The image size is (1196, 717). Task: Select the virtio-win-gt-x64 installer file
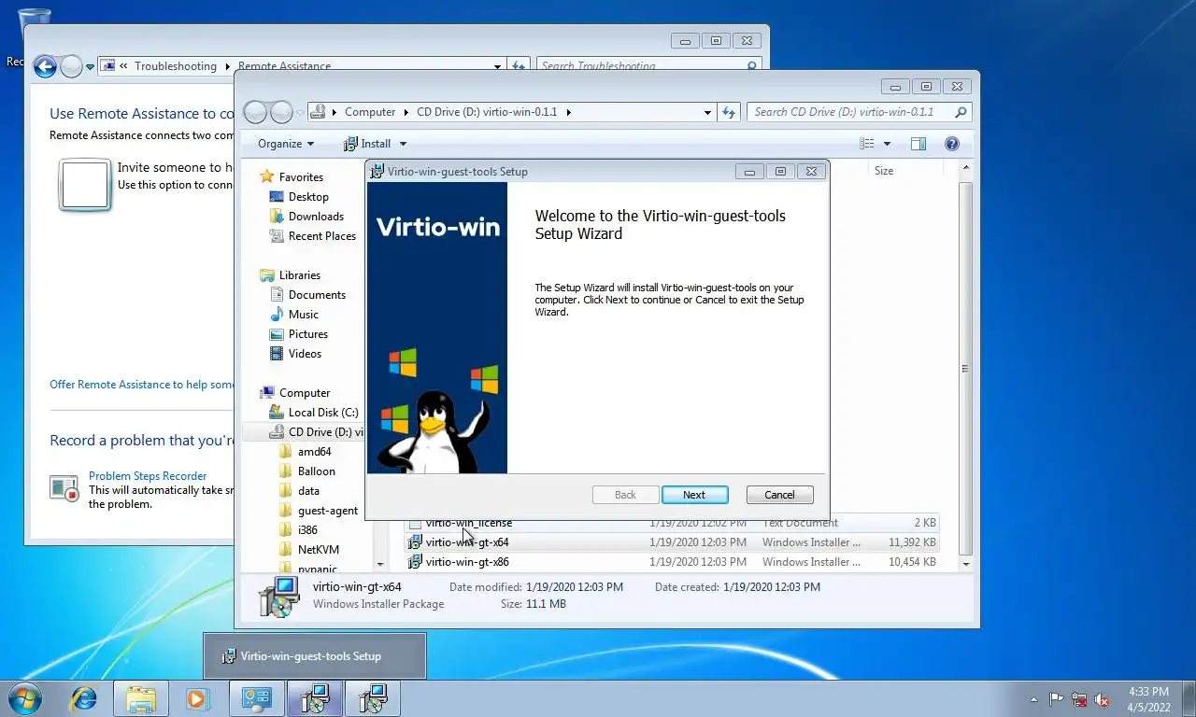(671, 542)
